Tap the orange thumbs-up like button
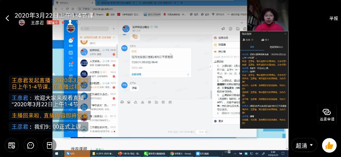This screenshot has width=341, height=157. click(x=329, y=146)
